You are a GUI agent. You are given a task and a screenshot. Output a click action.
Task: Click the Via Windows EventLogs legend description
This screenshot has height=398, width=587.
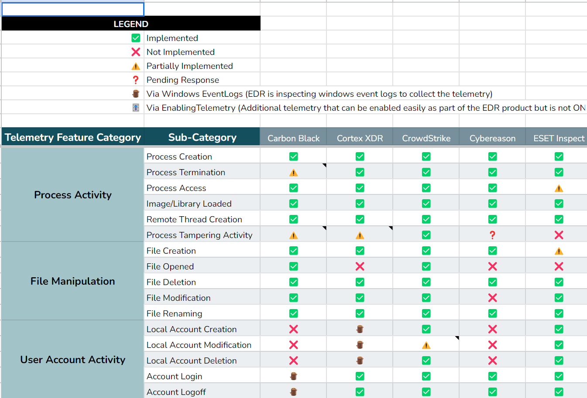pyautogui.click(x=319, y=94)
